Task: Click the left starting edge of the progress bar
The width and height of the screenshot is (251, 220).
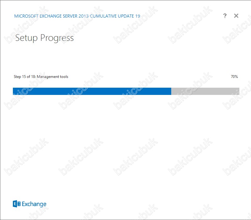Action: (x=14, y=91)
